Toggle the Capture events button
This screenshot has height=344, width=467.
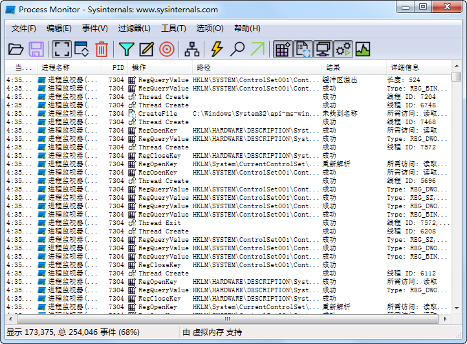pos(61,49)
